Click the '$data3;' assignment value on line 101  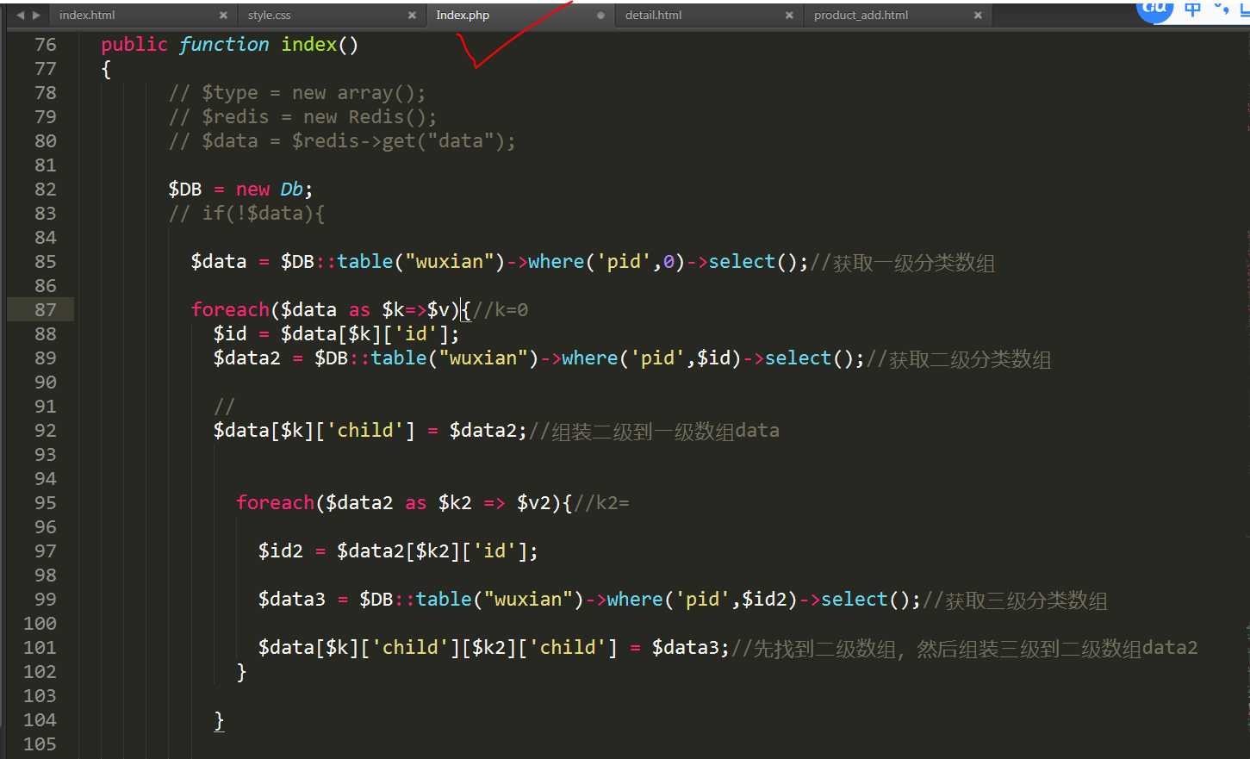tap(690, 648)
